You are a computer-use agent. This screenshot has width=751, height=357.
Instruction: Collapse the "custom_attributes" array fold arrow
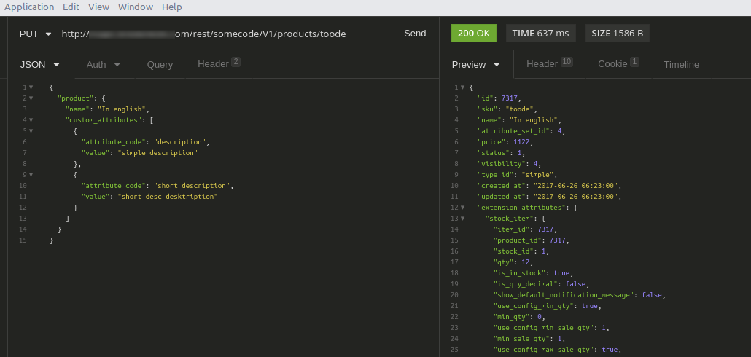click(31, 120)
